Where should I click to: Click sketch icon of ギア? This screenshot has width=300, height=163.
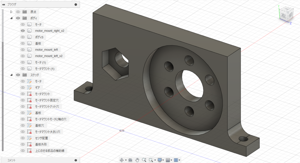29,87
